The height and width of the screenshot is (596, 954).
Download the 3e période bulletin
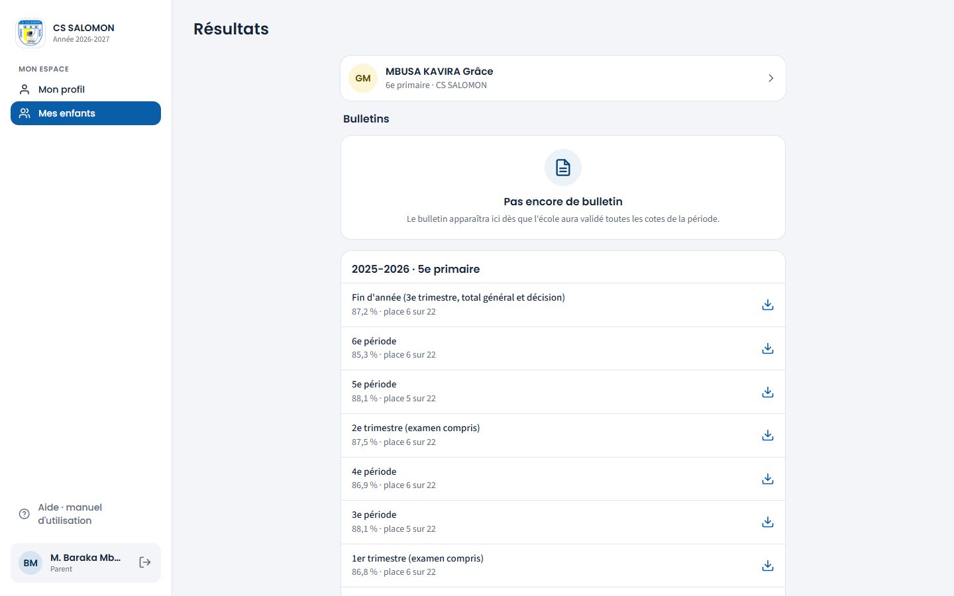[768, 522]
